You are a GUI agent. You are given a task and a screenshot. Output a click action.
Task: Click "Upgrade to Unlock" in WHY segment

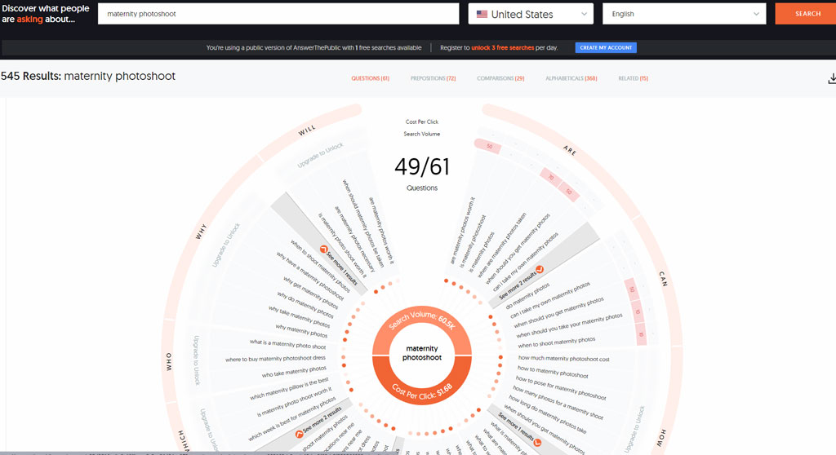pos(226,245)
